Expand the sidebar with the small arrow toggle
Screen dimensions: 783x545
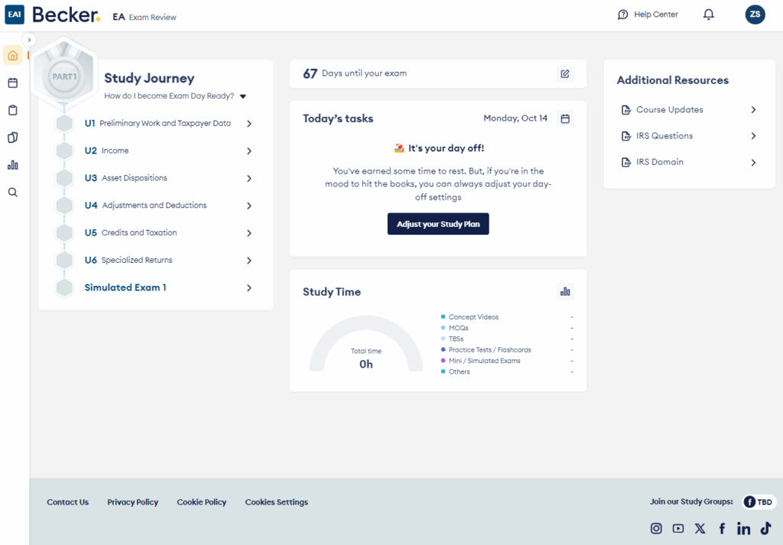(x=29, y=40)
